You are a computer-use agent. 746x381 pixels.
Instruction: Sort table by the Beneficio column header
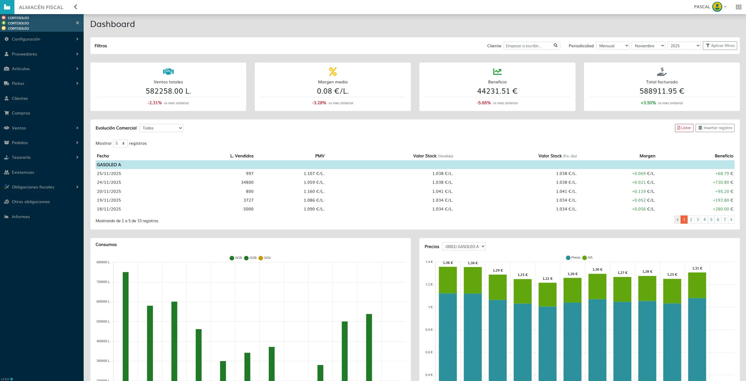coord(724,156)
